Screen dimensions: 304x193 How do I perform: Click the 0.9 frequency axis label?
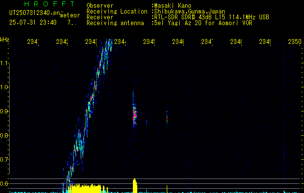point(5,111)
